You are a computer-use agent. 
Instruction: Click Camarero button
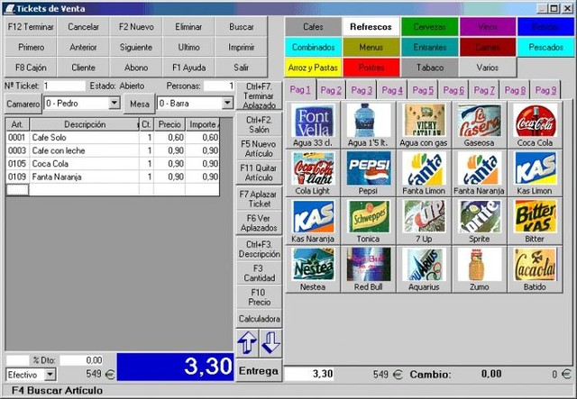(23, 104)
